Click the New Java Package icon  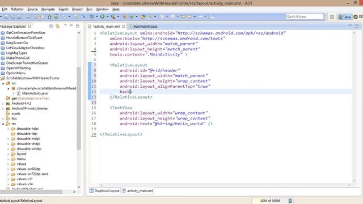tap(125, 16)
